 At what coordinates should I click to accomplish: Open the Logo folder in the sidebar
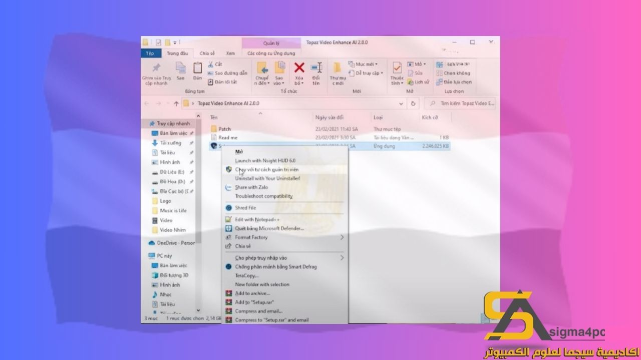165,201
